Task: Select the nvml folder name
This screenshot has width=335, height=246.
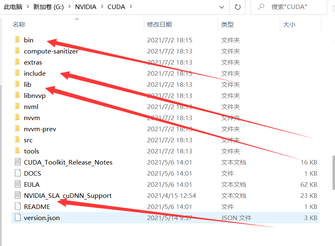Action: tap(31, 107)
